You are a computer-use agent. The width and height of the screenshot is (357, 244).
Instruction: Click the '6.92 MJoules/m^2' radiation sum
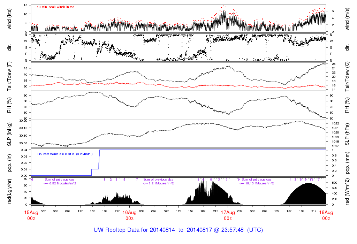coord(63,183)
